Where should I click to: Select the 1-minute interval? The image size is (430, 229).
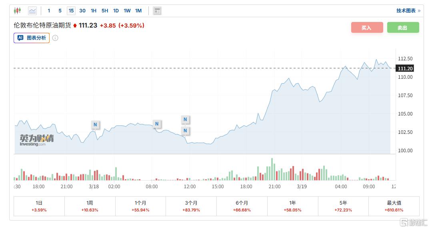click(x=49, y=11)
